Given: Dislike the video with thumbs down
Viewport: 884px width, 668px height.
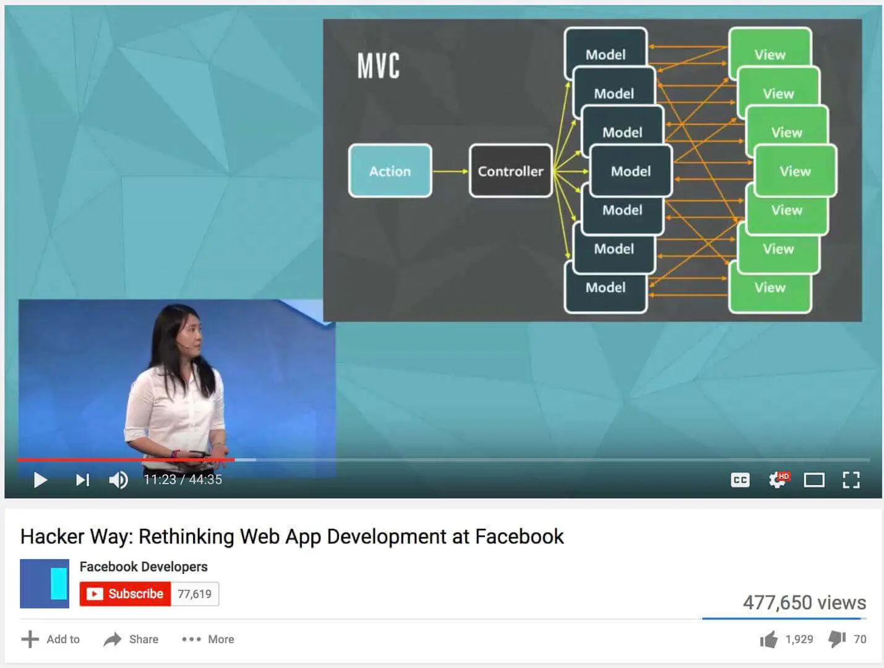Looking at the screenshot, I should 848,639.
